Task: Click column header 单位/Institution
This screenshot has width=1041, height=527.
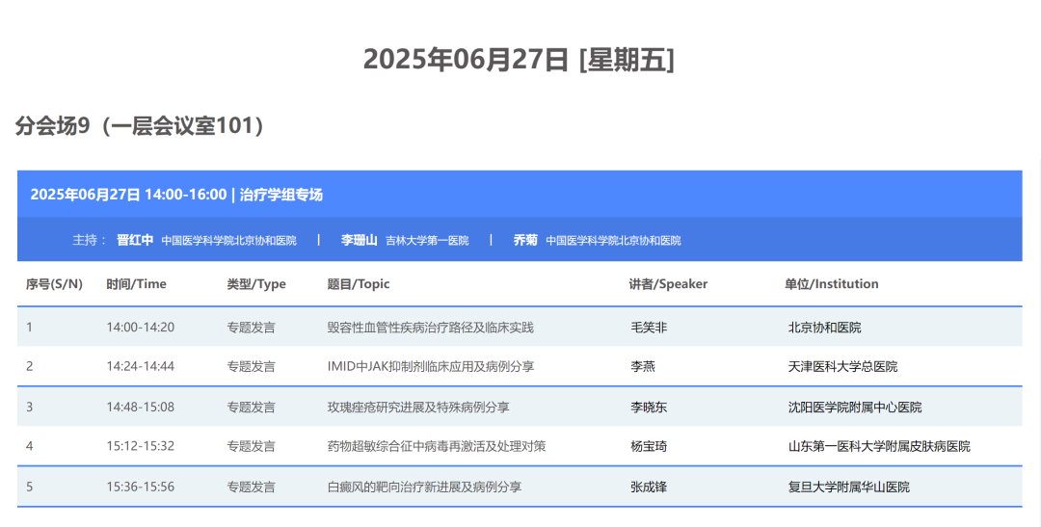Action: pyautogui.click(x=831, y=284)
